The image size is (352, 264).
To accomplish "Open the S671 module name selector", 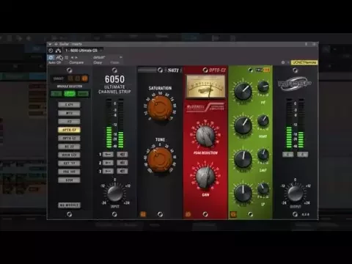I will [x=173, y=70].
